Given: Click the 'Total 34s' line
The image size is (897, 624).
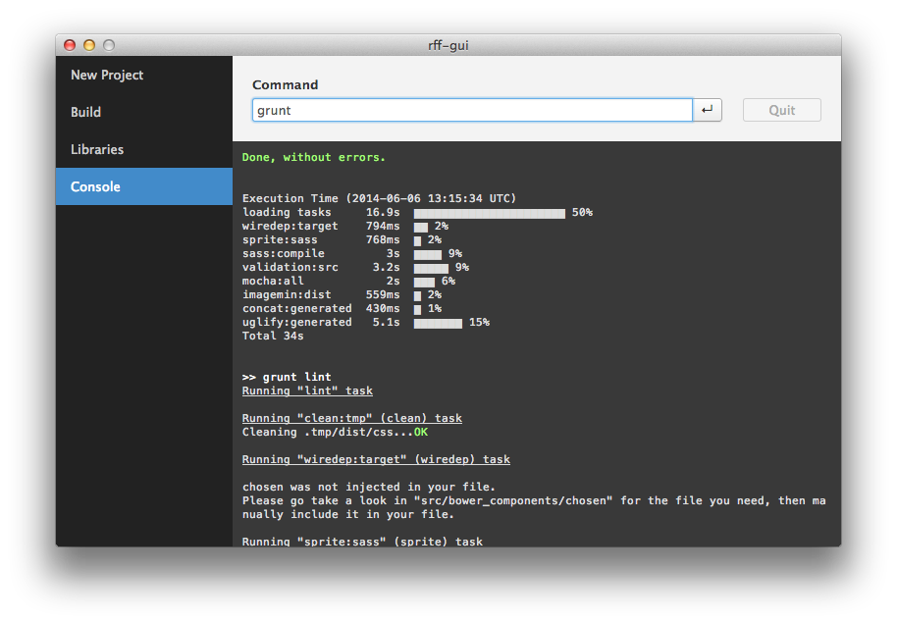Looking at the screenshot, I should 272,336.
